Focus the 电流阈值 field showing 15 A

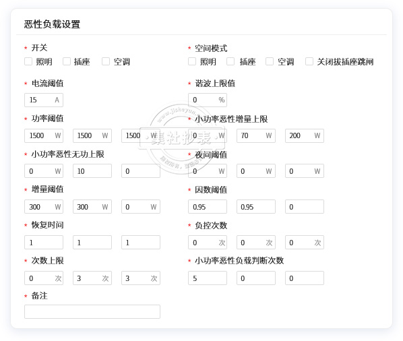[x=44, y=100]
